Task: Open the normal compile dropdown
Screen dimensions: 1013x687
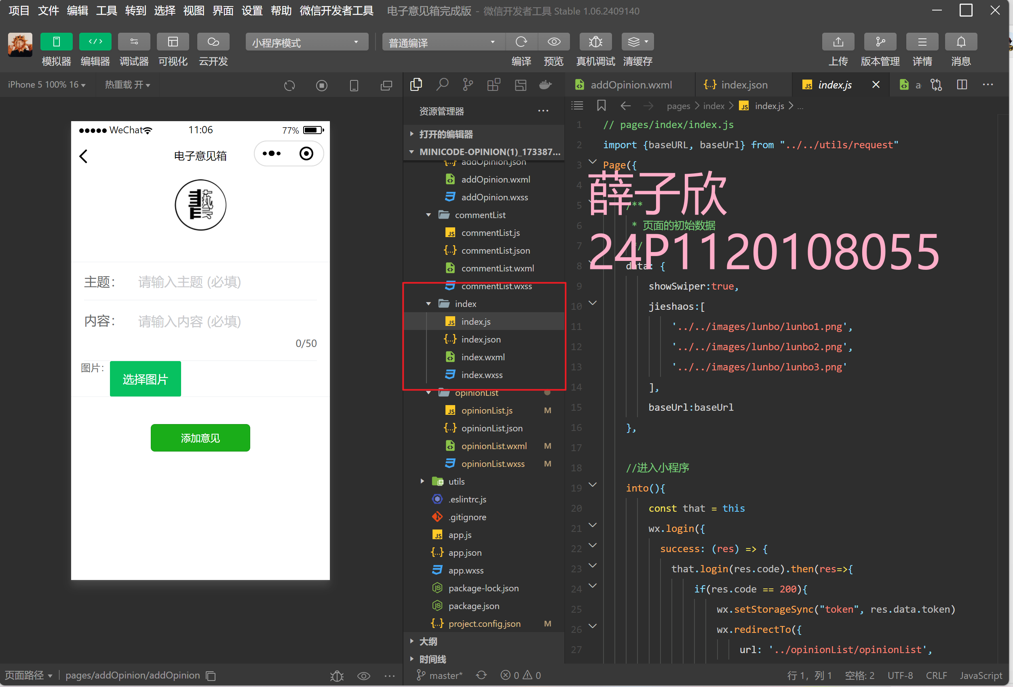Action: pos(443,42)
